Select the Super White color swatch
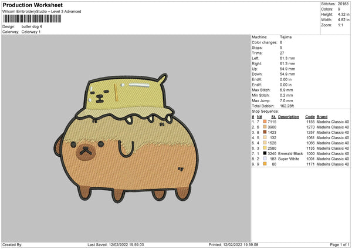Screen dimensions: 352x249 click(x=265, y=159)
